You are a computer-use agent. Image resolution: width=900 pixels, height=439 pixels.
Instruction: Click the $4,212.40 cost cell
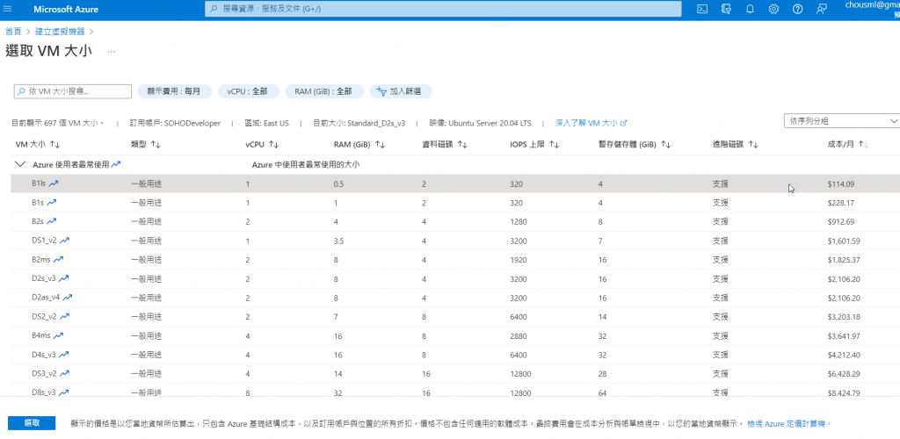[x=844, y=355]
